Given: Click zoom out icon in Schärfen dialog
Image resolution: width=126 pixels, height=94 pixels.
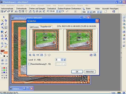Looking at the screenshot, I should click(x=34, y=55).
